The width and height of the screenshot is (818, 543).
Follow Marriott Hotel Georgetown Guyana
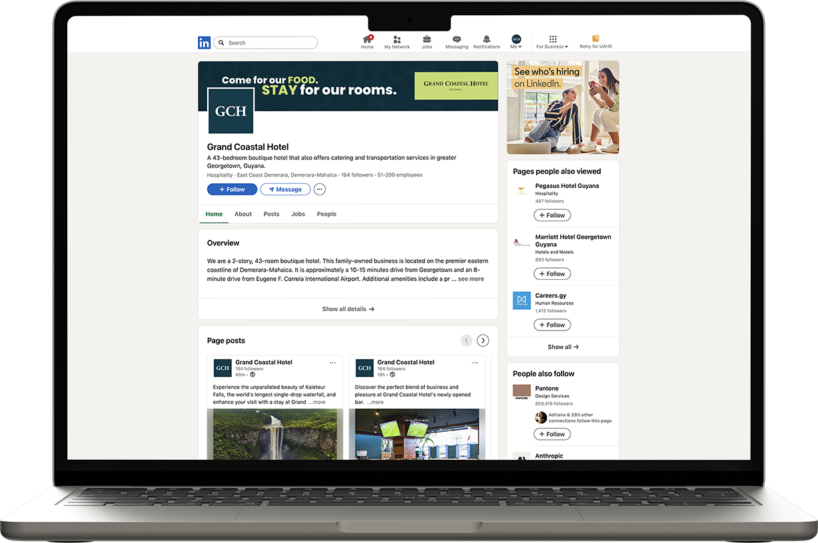click(x=552, y=274)
